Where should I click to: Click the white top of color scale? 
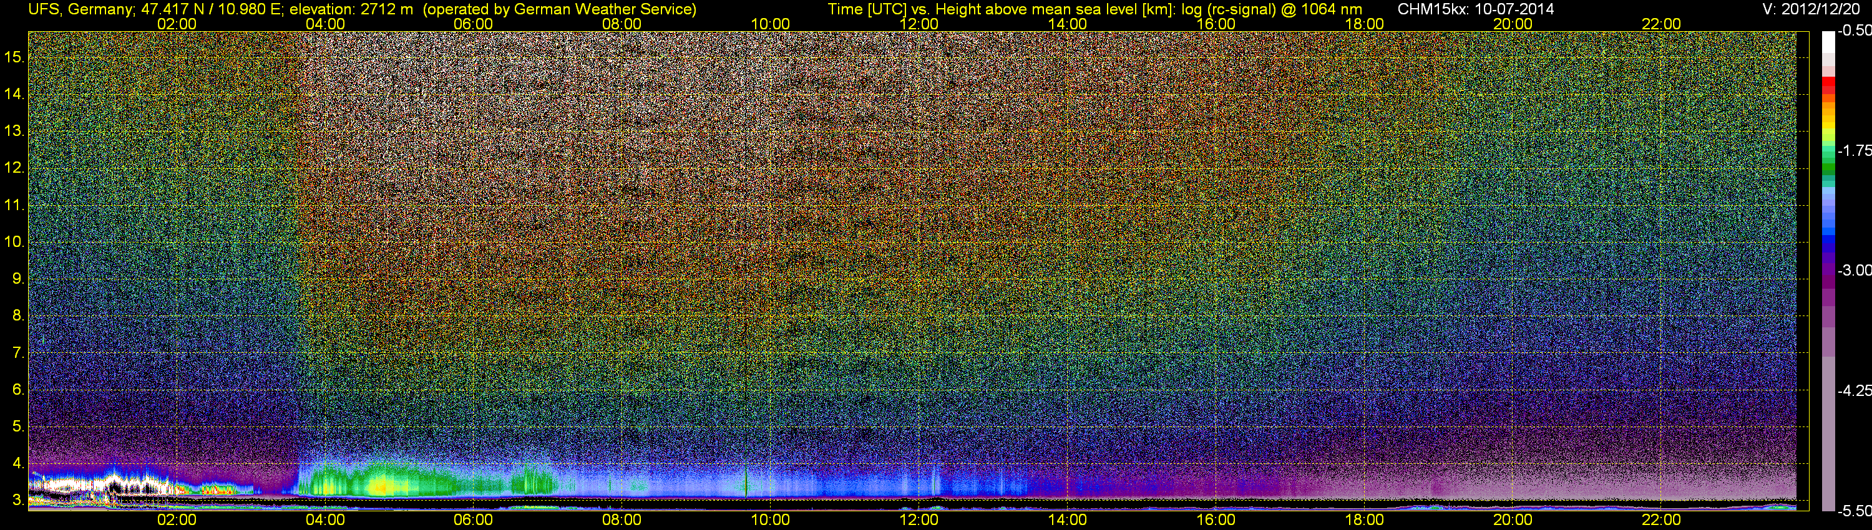click(1828, 44)
